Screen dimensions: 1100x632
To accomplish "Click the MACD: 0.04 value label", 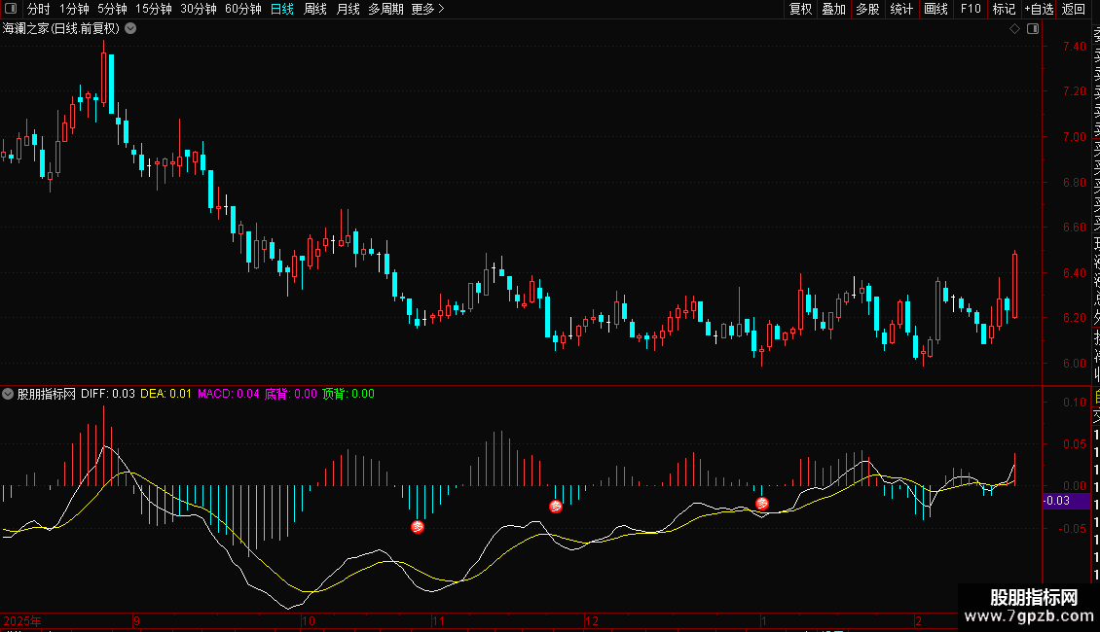I will pyautogui.click(x=228, y=394).
